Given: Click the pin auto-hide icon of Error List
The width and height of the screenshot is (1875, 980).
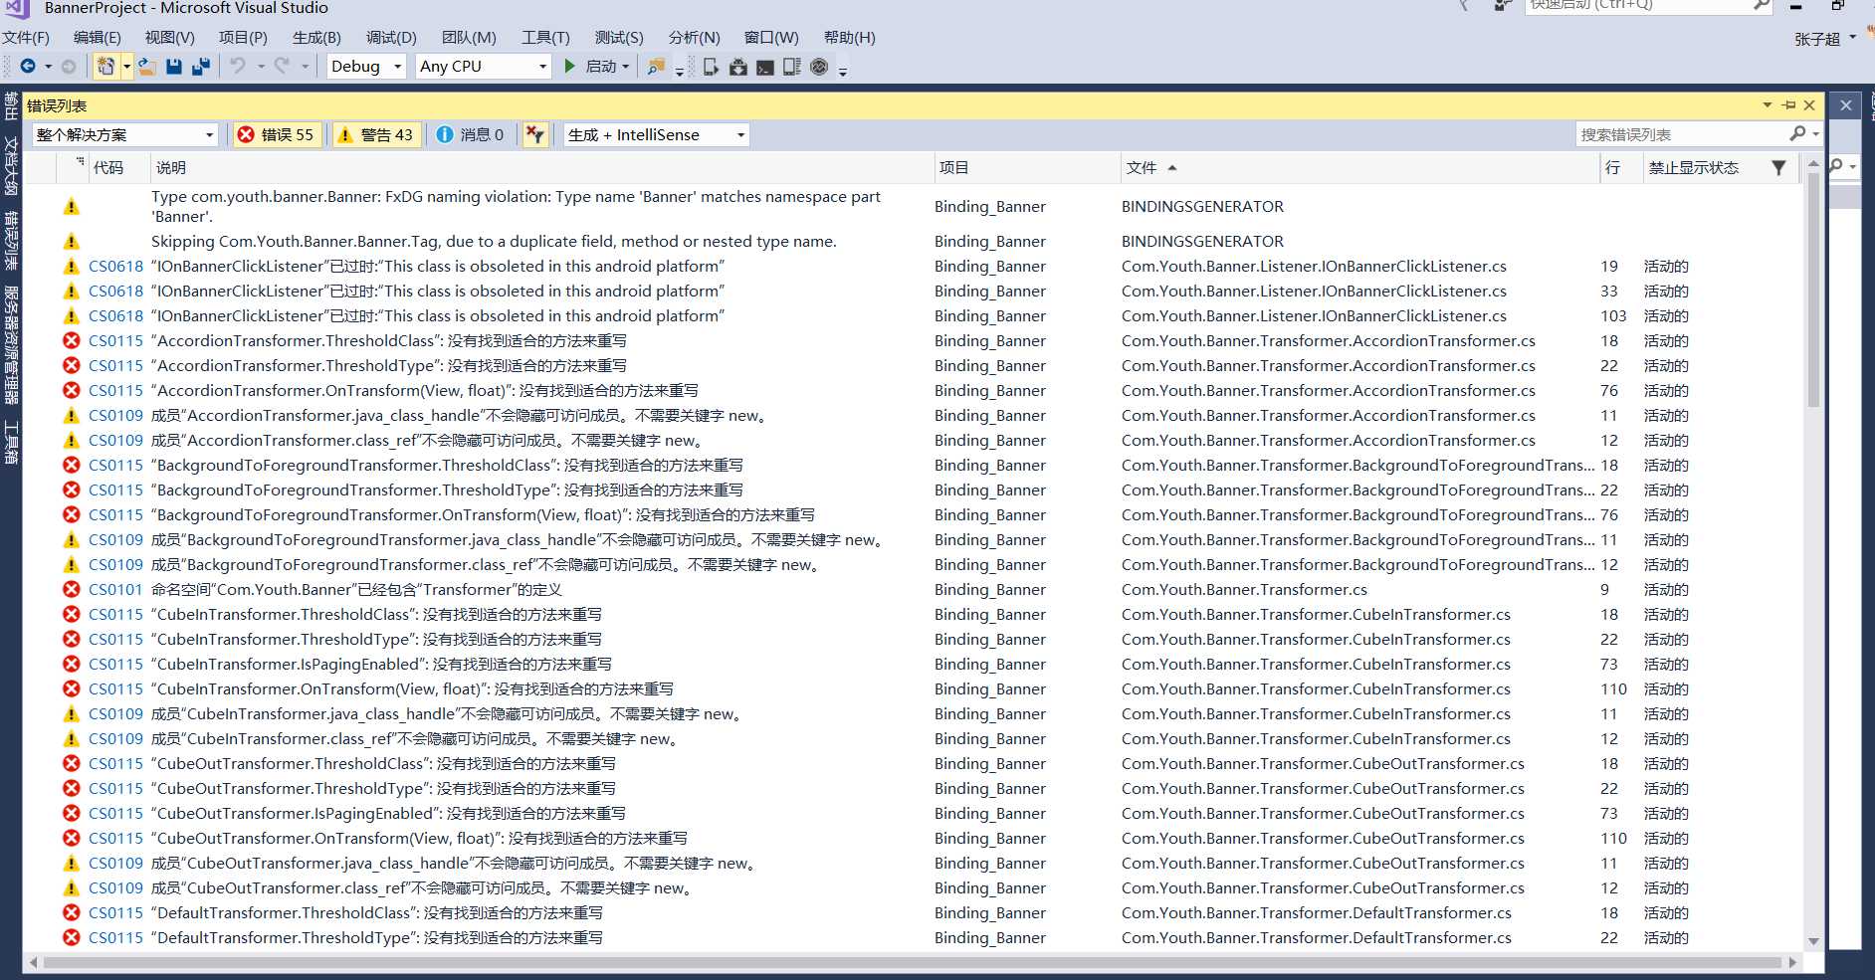Looking at the screenshot, I should [1788, 105].
